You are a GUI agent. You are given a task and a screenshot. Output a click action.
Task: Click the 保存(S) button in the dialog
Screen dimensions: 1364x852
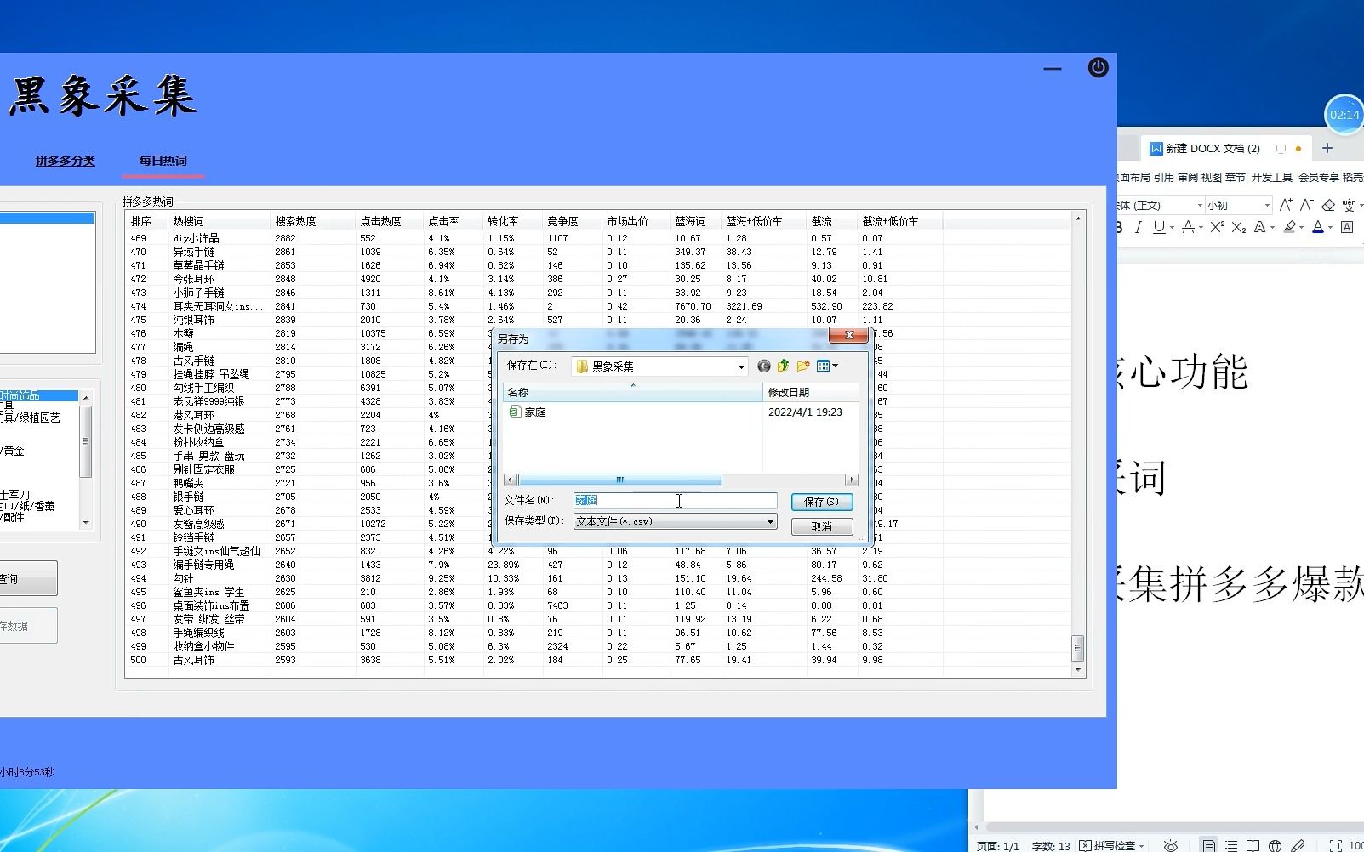(x=821, y=502)
